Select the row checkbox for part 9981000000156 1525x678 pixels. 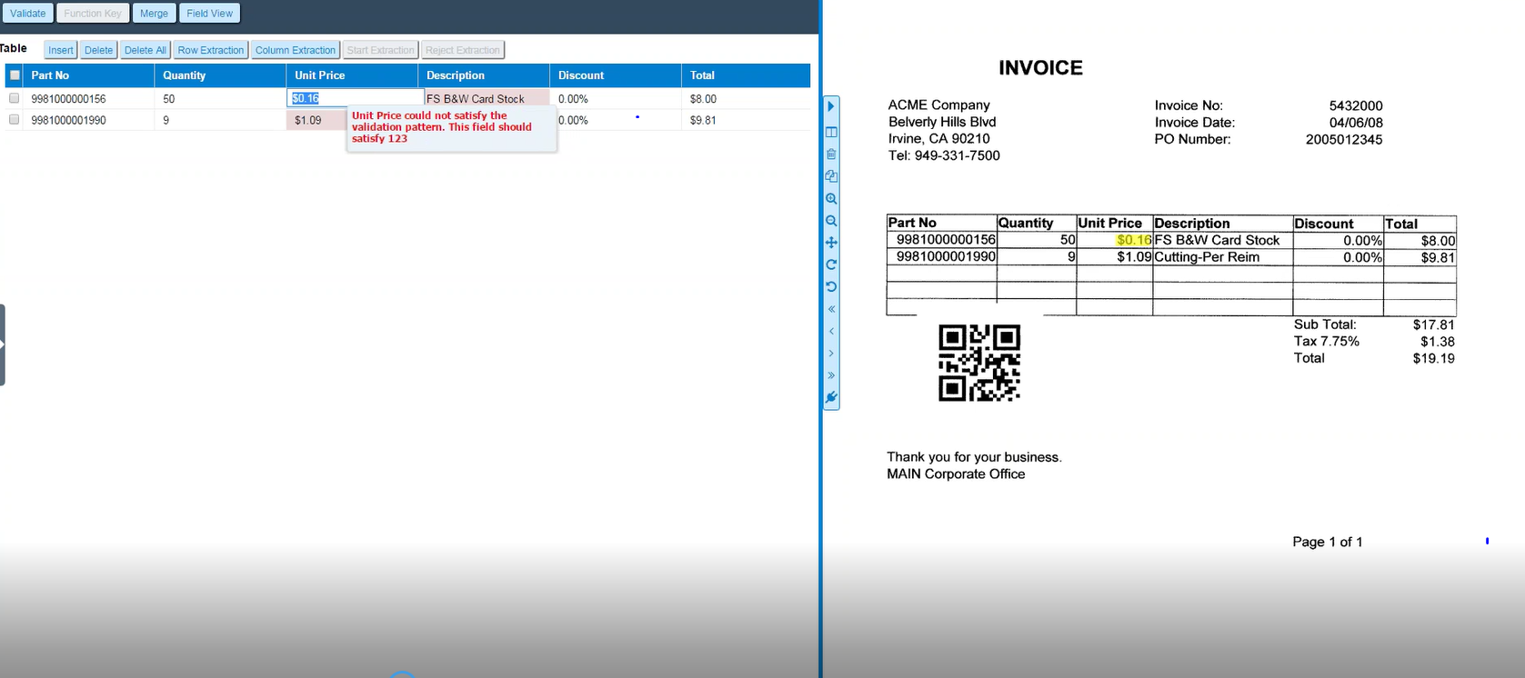pyautogui.click(x=15, y=98)
